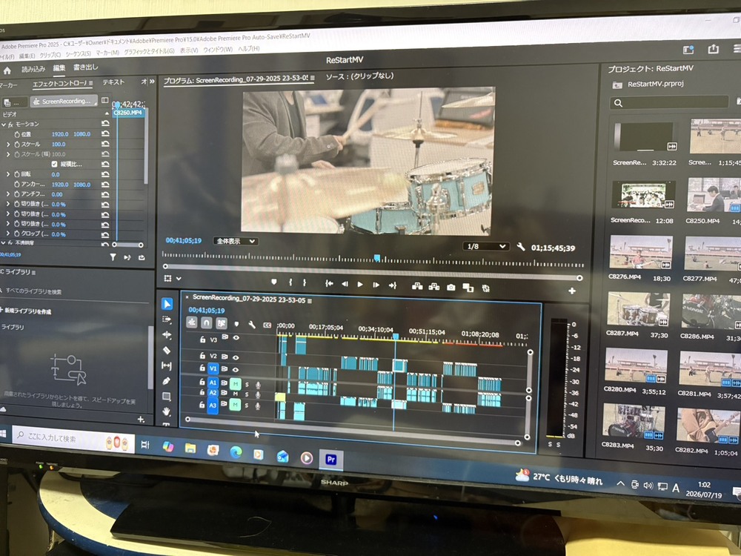
Task: Open the program monitor settings wrench
Action: [521, 247]
